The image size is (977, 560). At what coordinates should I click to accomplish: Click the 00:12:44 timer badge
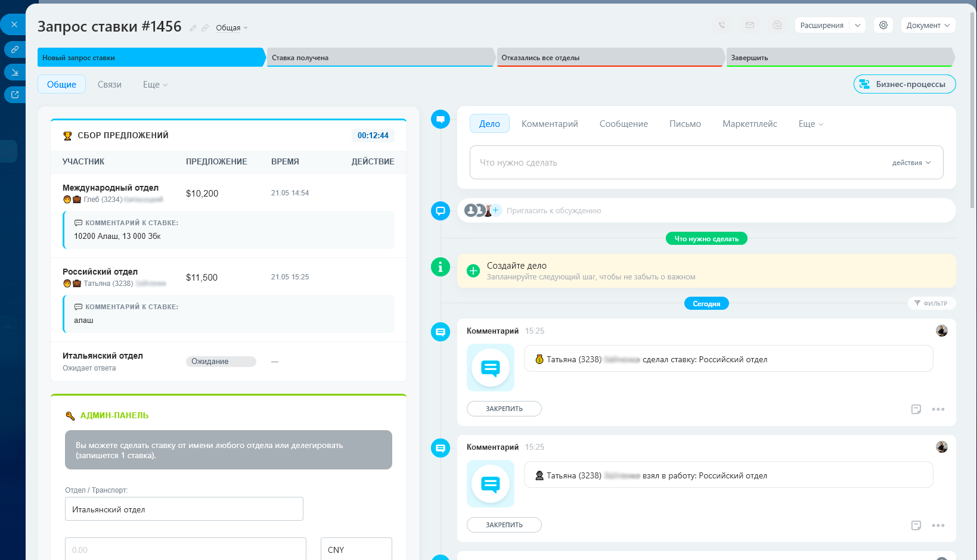[373, 135]
